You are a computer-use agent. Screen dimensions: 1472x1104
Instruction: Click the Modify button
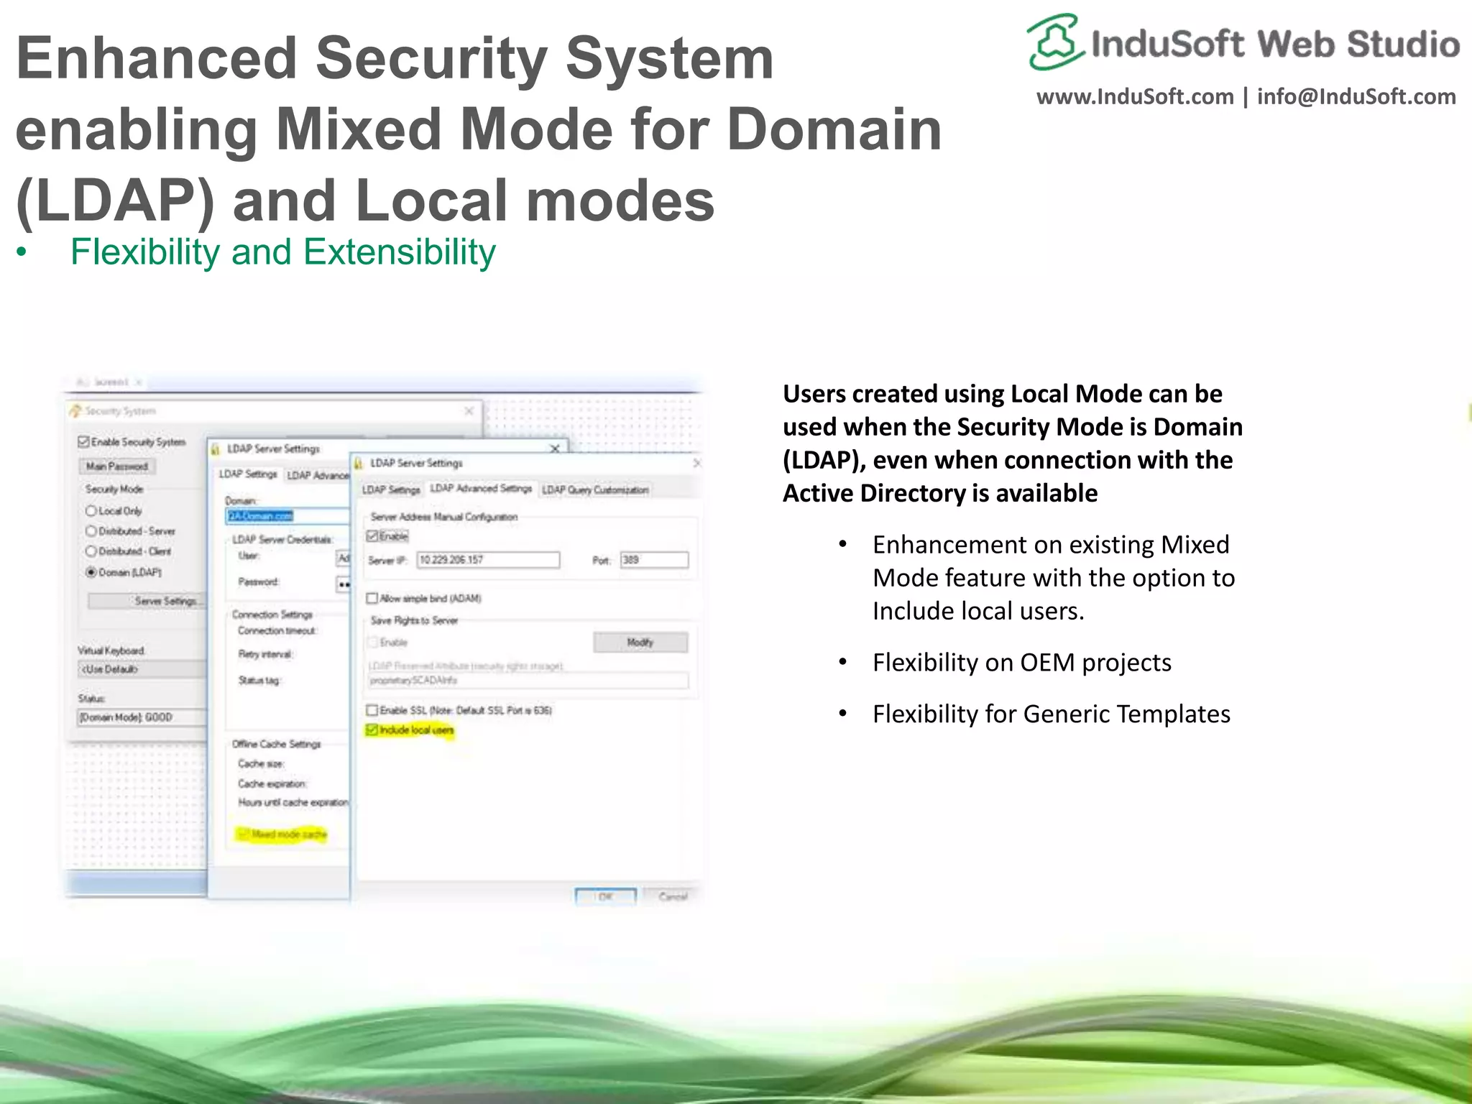click(640, 643)
